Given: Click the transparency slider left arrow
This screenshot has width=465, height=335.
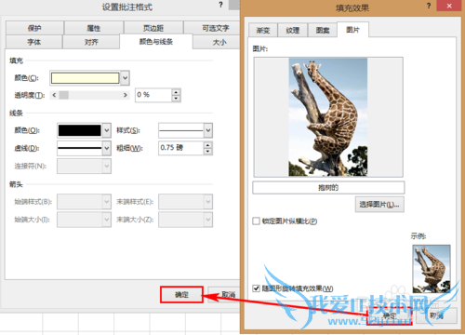Looking at the screenshot, I should [x=54, y=95].
